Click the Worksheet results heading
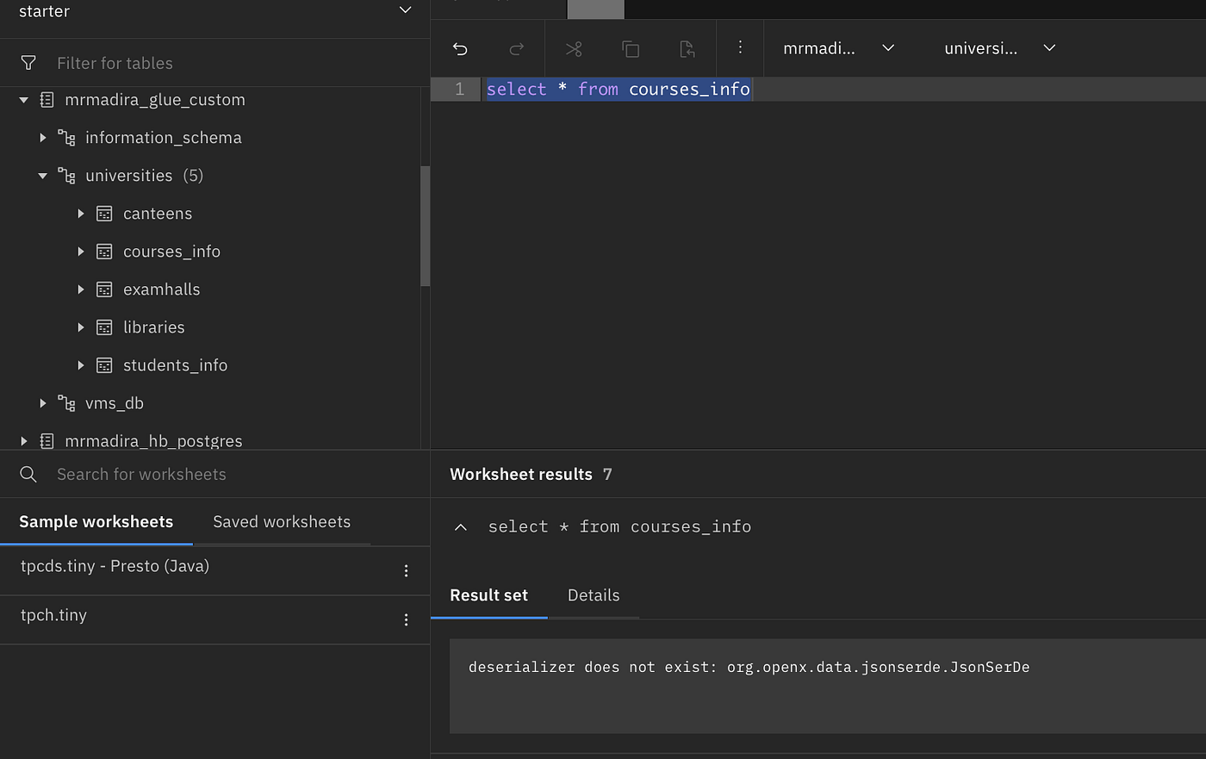The width and height of the screenshot is (1206, 759). 521,475
